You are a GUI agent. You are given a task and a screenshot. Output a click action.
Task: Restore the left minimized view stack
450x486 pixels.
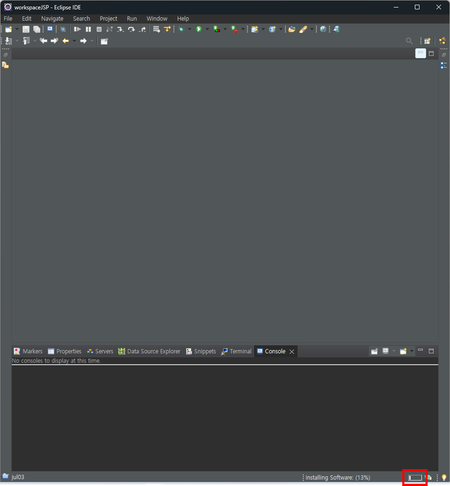tap(6, 55)
